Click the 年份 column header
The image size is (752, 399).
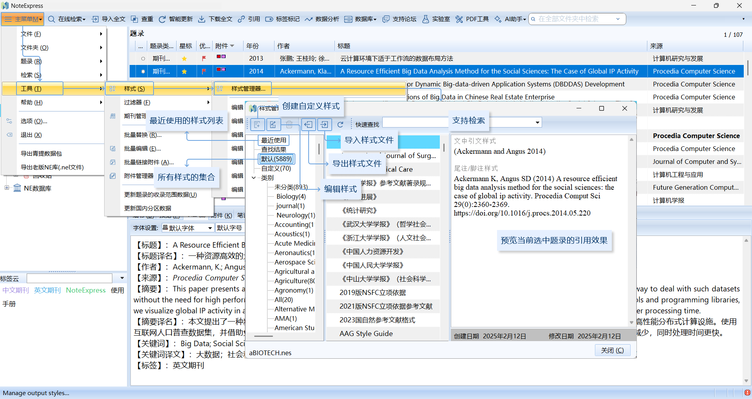tap(258, 46)
